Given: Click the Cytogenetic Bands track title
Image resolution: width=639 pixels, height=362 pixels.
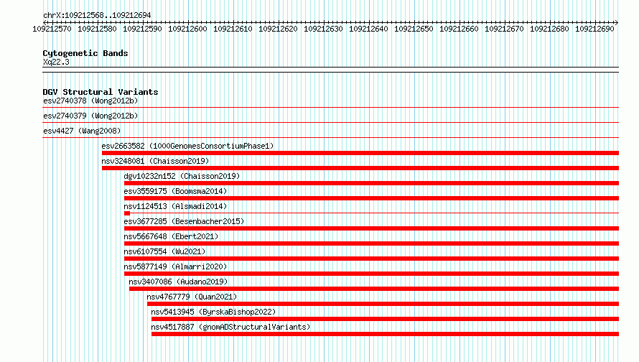Looking at the screenshot, I should click(85, 53).
